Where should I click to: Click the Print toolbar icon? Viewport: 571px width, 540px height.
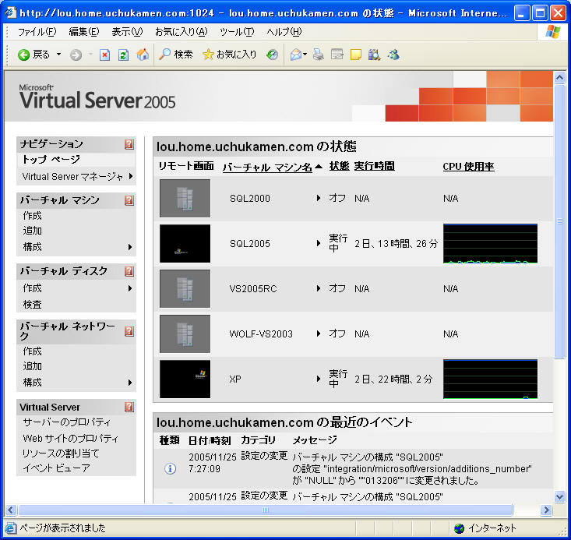coord(319,55)
